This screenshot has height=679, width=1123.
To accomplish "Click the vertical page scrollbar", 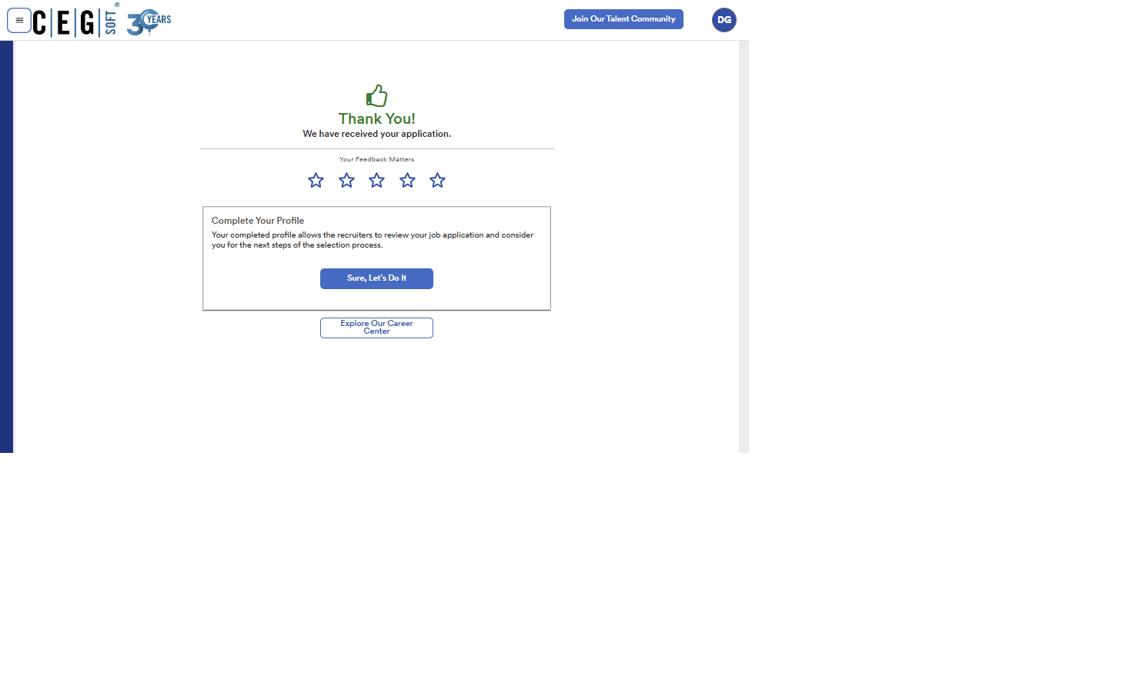I will click(744, 246).
